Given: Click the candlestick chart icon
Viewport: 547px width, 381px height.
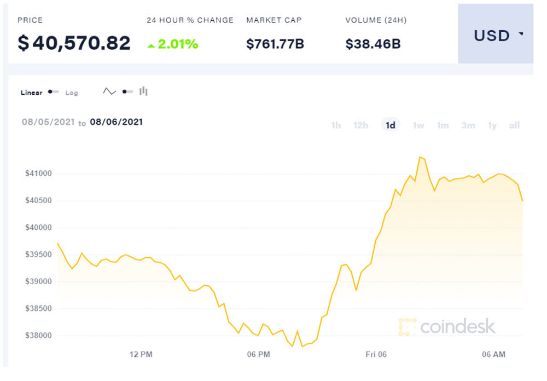Looking at the screenshot, I should point(143,91).
